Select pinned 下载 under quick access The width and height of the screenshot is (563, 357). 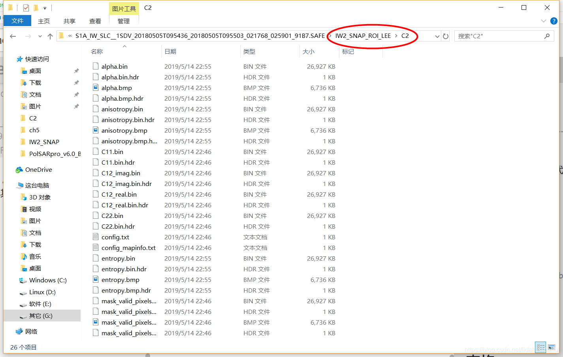tap(35, 83)
